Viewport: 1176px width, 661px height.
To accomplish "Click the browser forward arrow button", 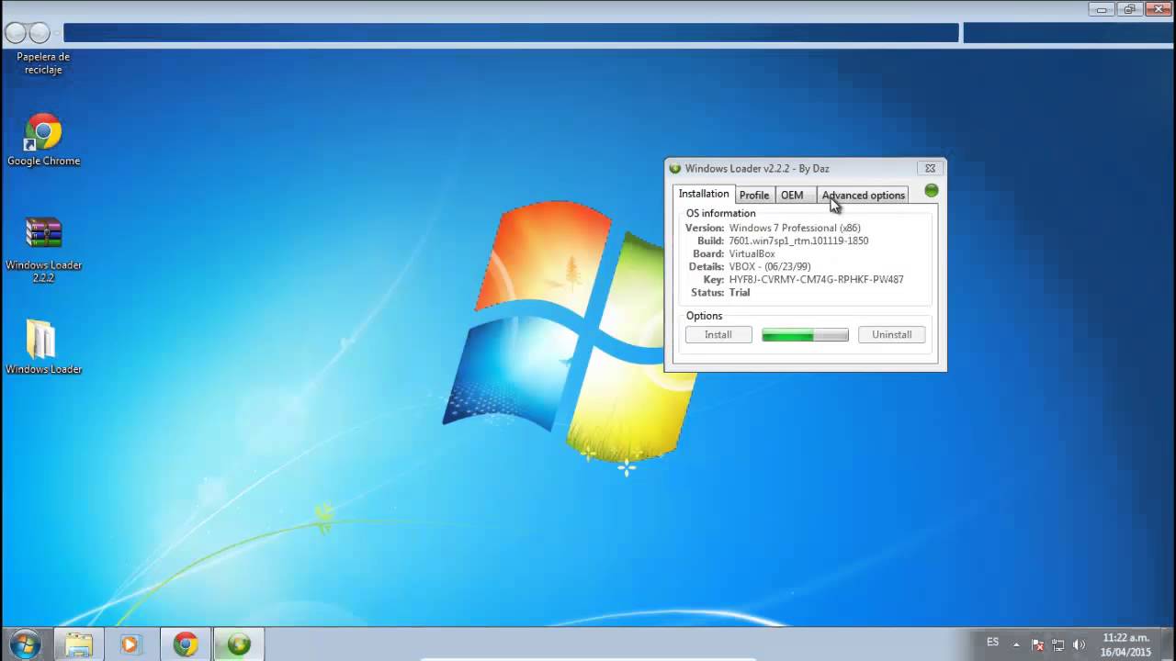I will point(40,33).
